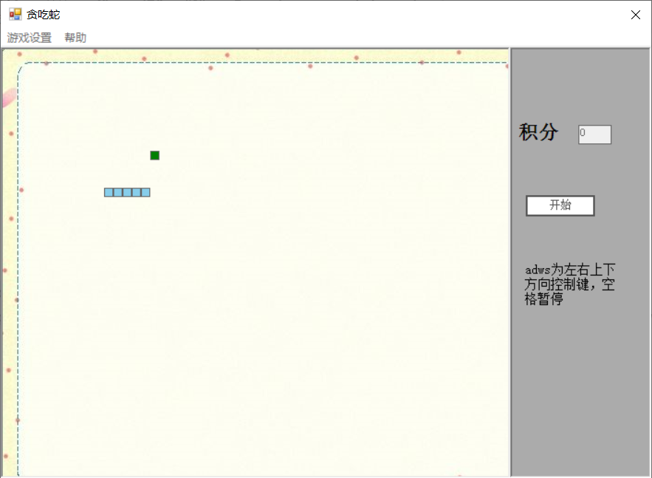652x478 pixels.
Task: Click the 贪吃蛇 app icon in title bar
Action: point(15,15)
